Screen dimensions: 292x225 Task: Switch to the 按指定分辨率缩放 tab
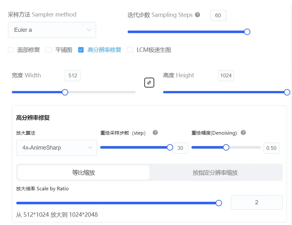click(x=215, y=172)
